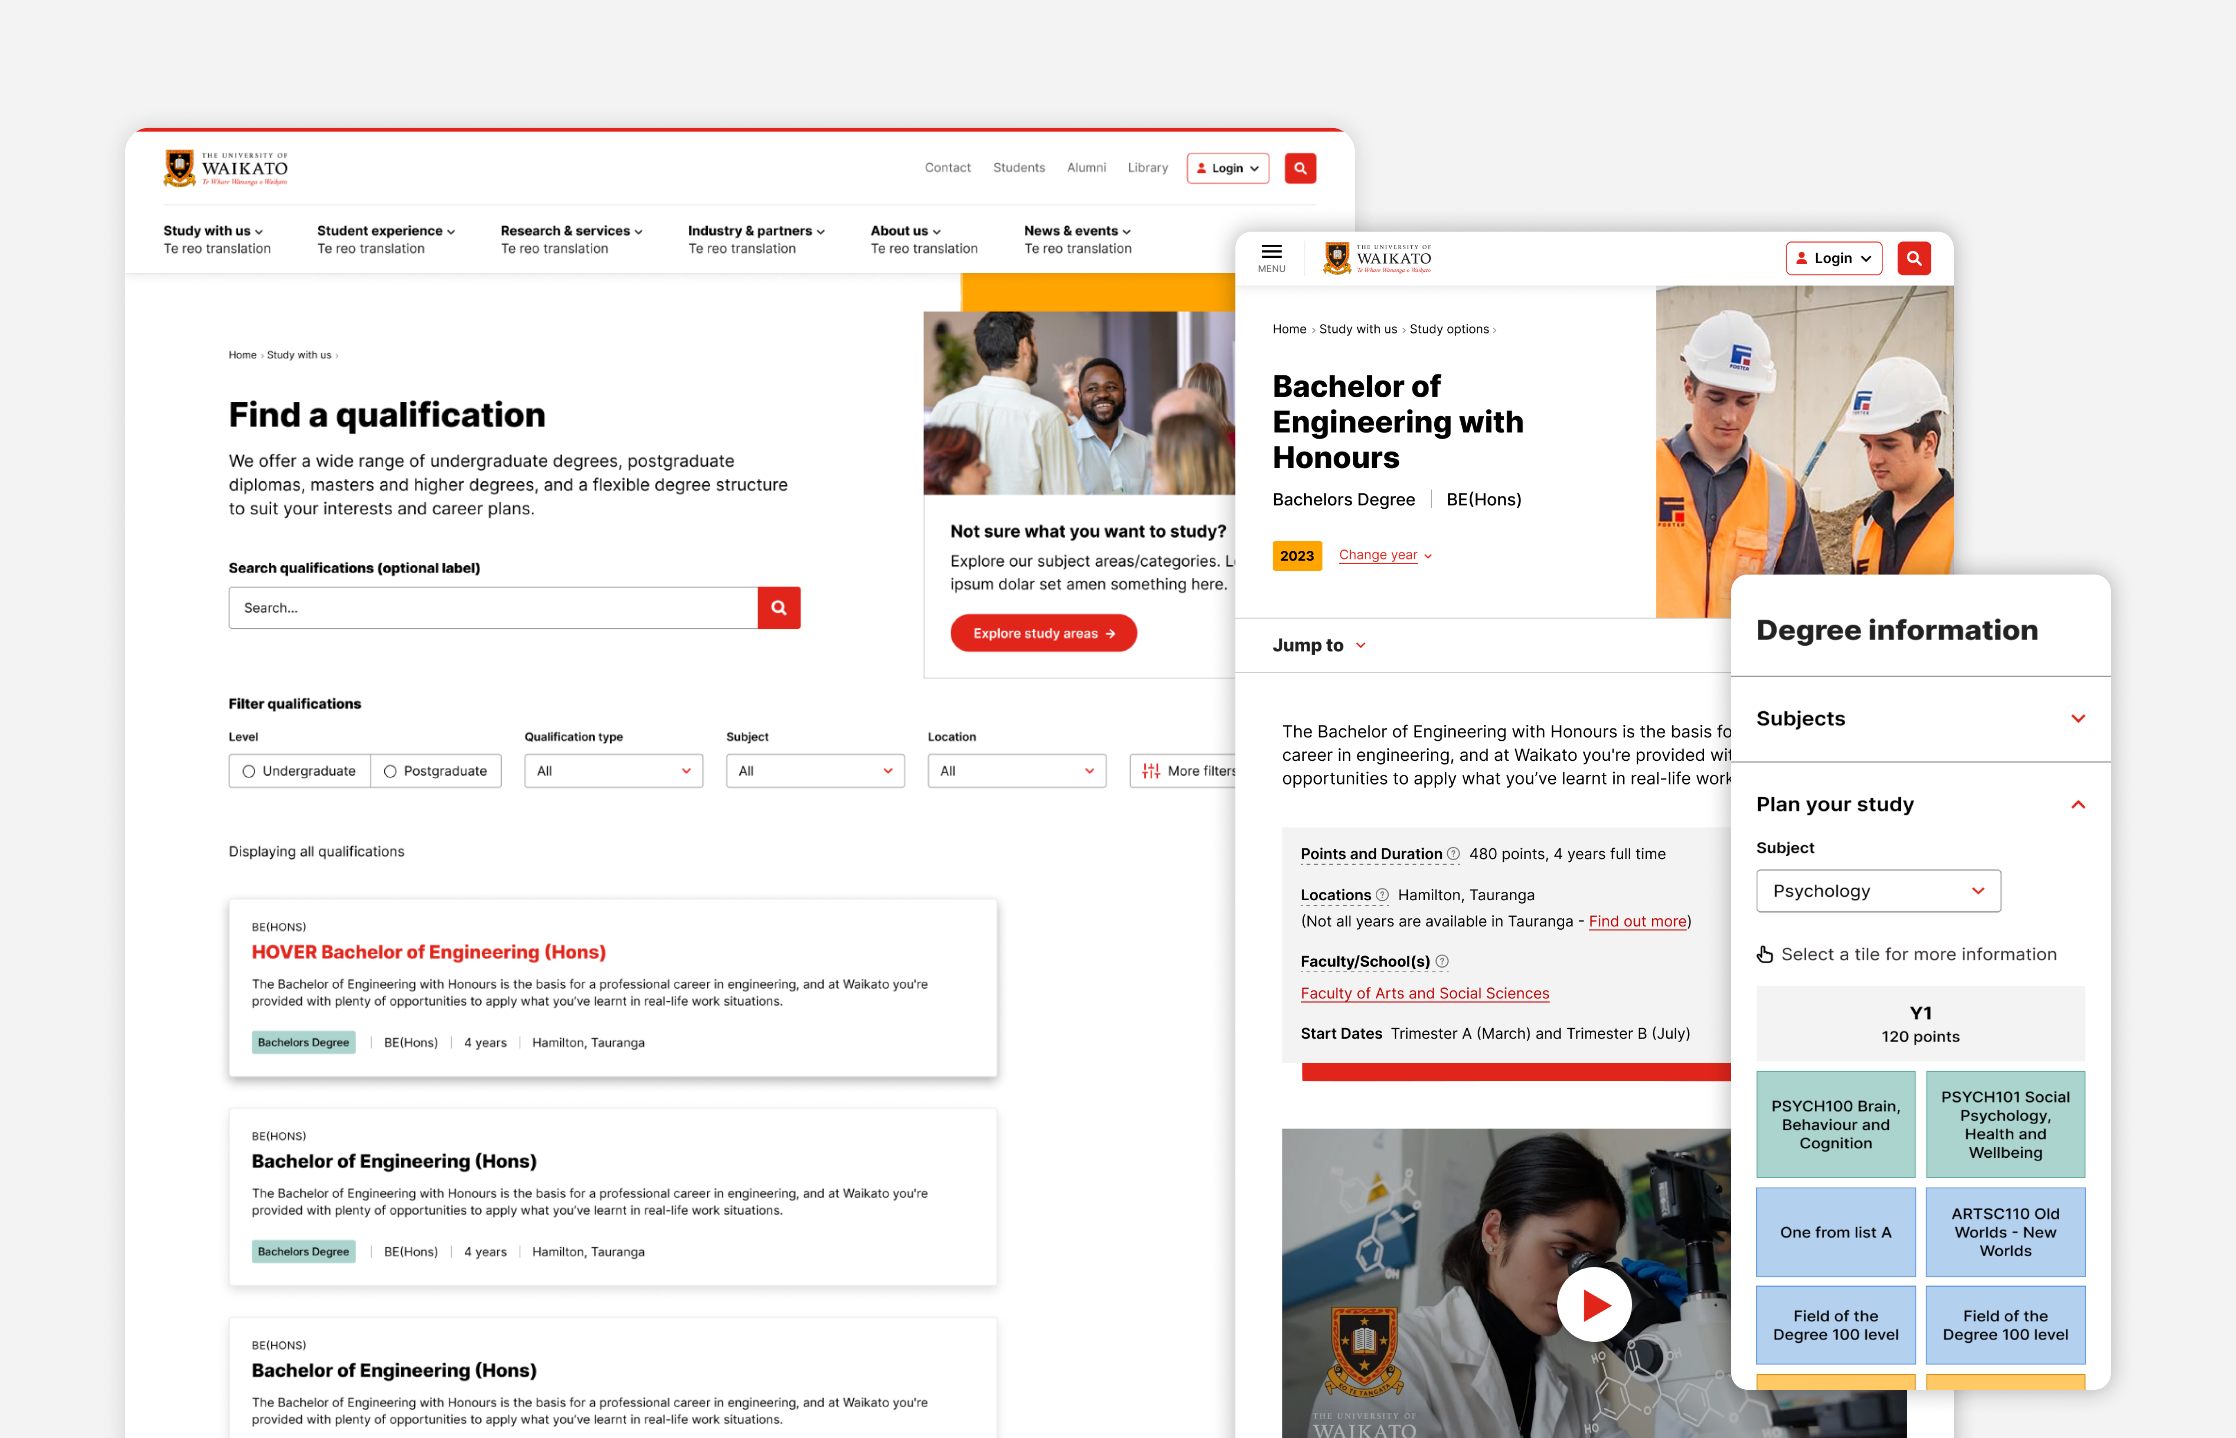The image size is (2236, 1438).
Task: Click Home in the desktop breadcrumb
Action: pos(243,355)
